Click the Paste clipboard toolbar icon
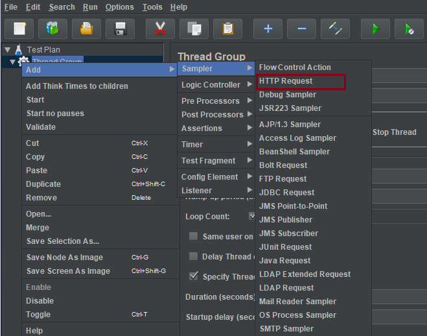Viewport: 427px width, 336px height. point(227,29)
